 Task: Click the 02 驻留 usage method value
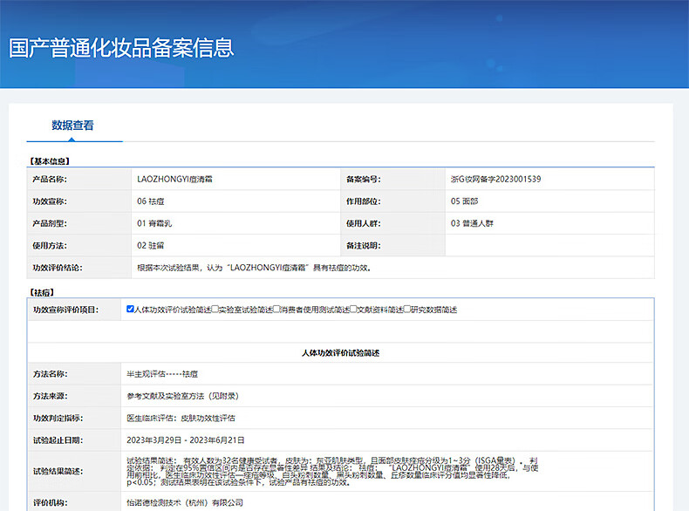pos(150,246)
